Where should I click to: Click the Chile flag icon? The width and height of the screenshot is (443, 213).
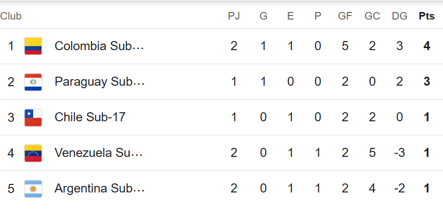coord(33,117)
